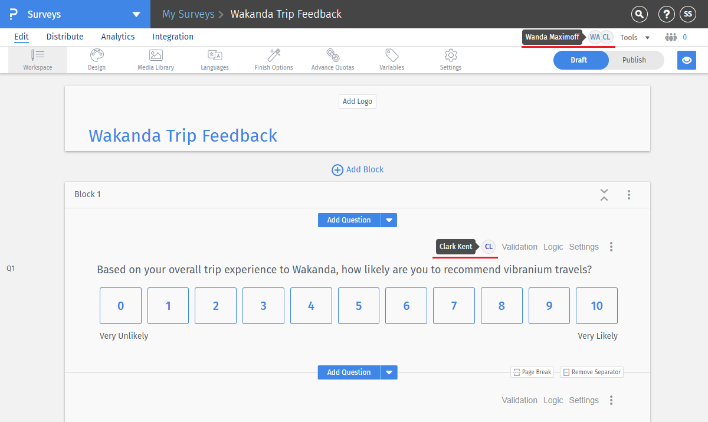The width and height of the screenshot is (708, 422).
Task: Click the preview eye button
Action: coord(687,60)
